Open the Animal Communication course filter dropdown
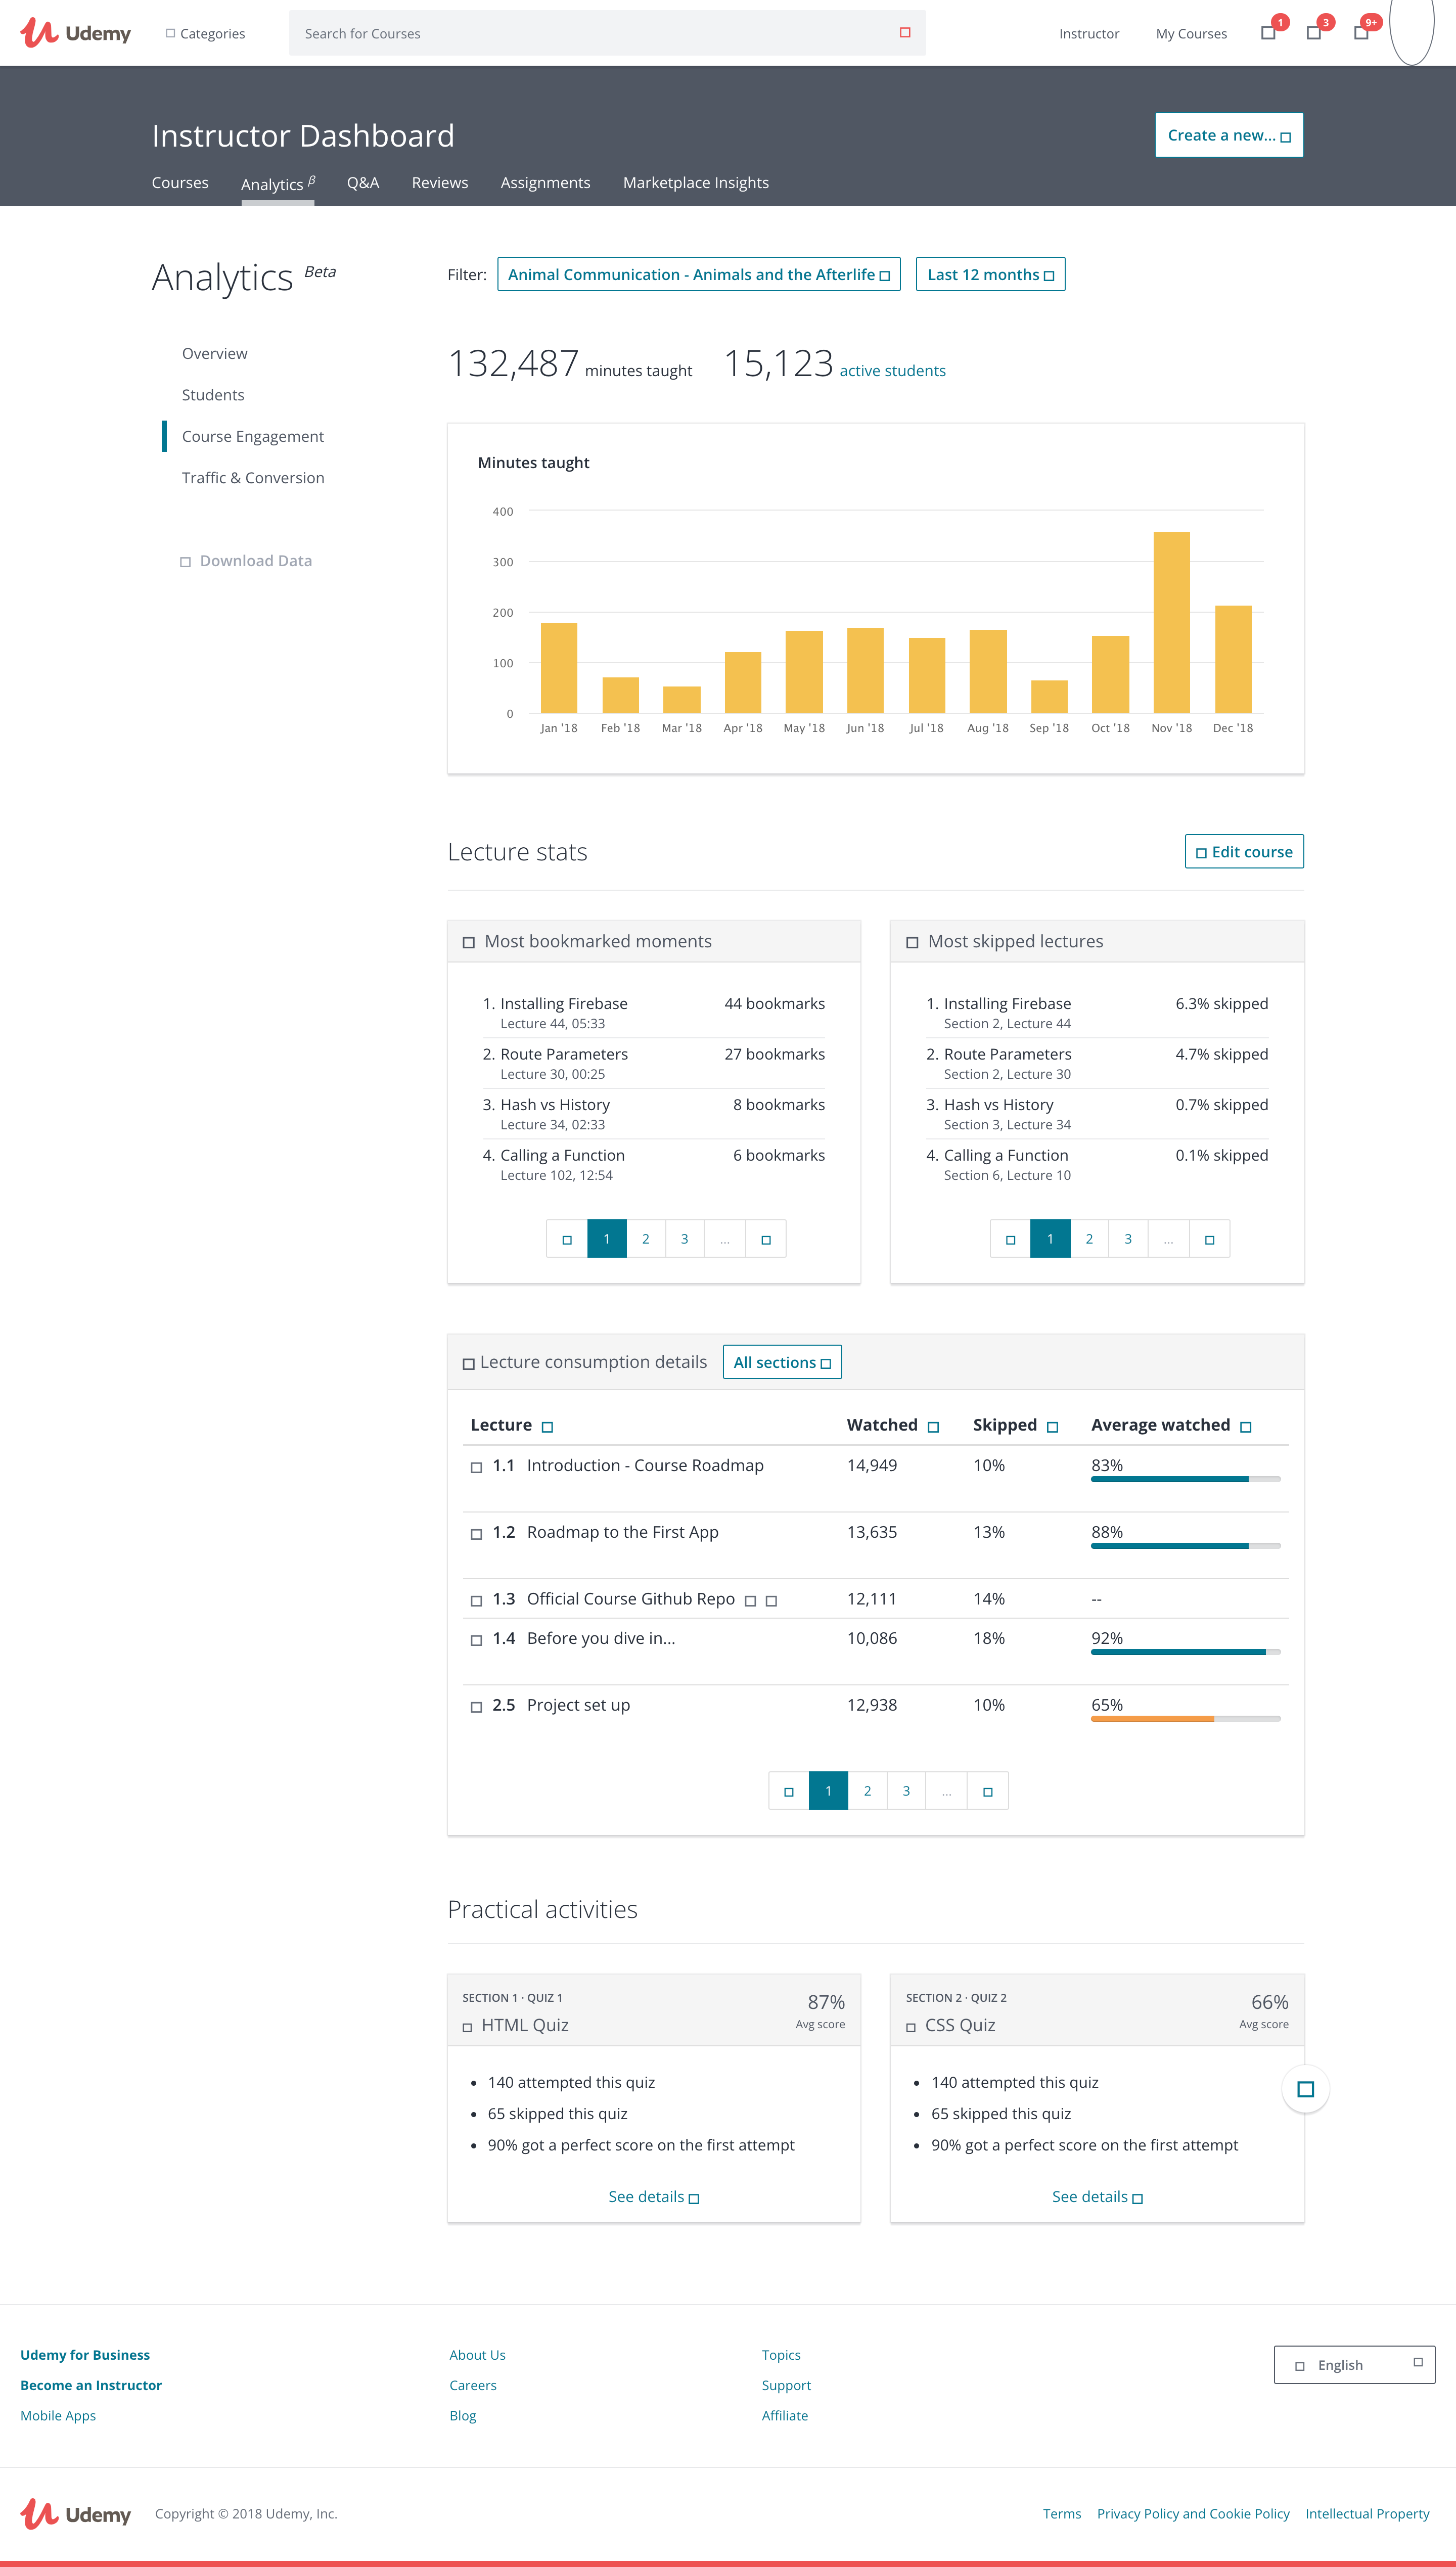The image size is (1456, 2567). [699, 274]
